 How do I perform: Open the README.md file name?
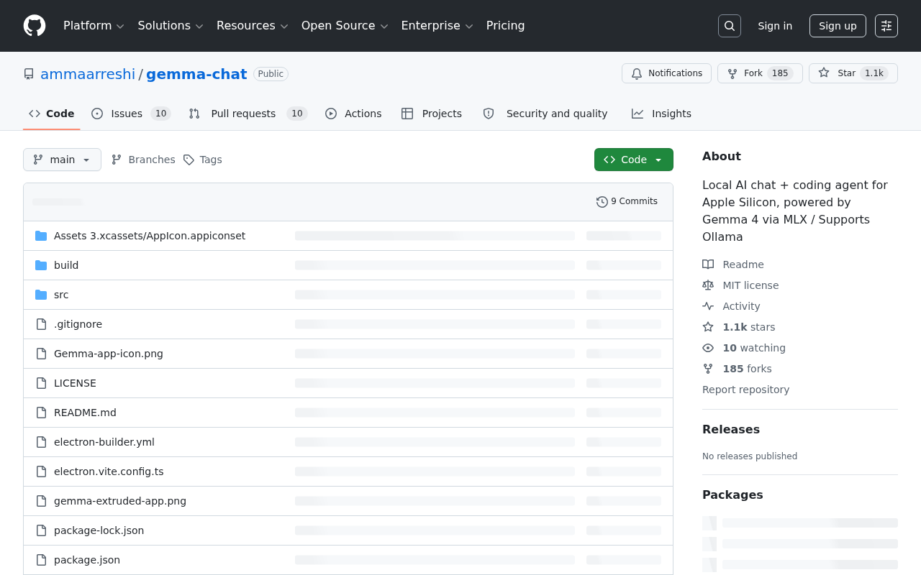point(85,413)
